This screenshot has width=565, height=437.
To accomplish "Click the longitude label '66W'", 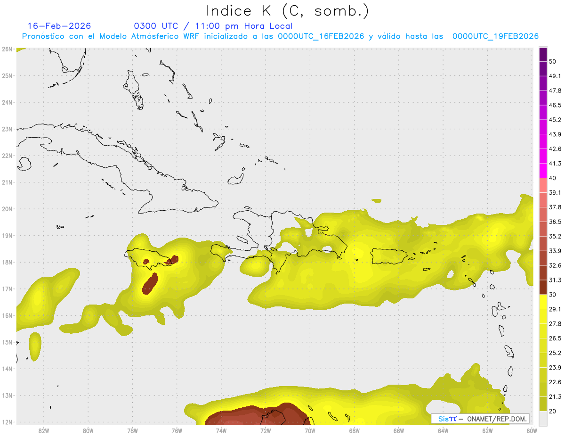I will 399,430.
